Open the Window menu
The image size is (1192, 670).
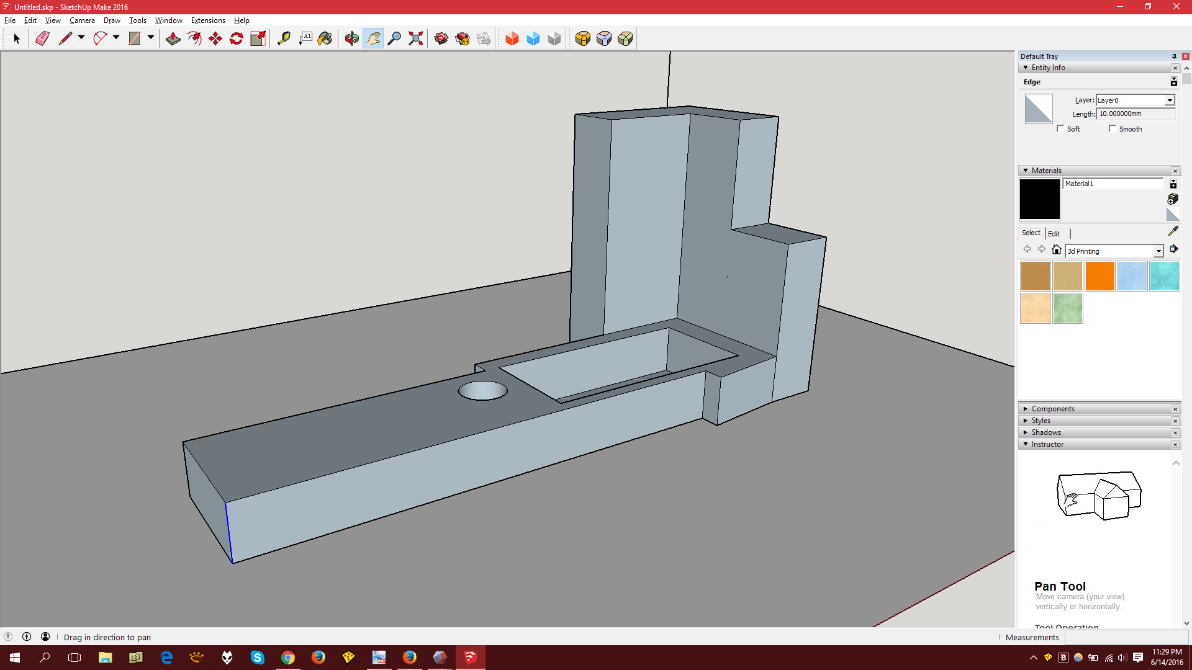pyautogui.click(x=168, y=20)
